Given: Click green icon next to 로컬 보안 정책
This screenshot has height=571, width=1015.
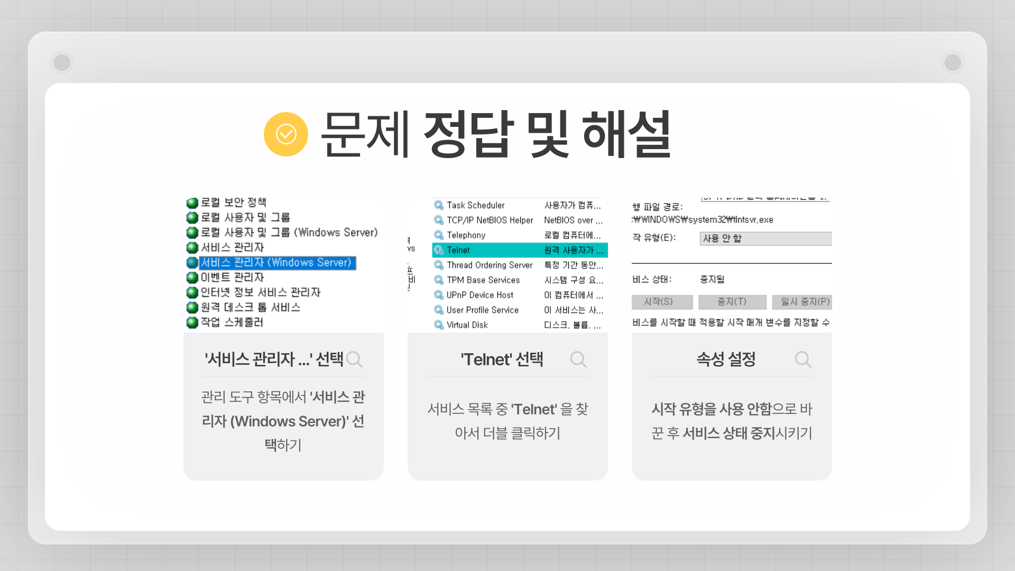Looking at the screenshot, I should tap(192, 202).
